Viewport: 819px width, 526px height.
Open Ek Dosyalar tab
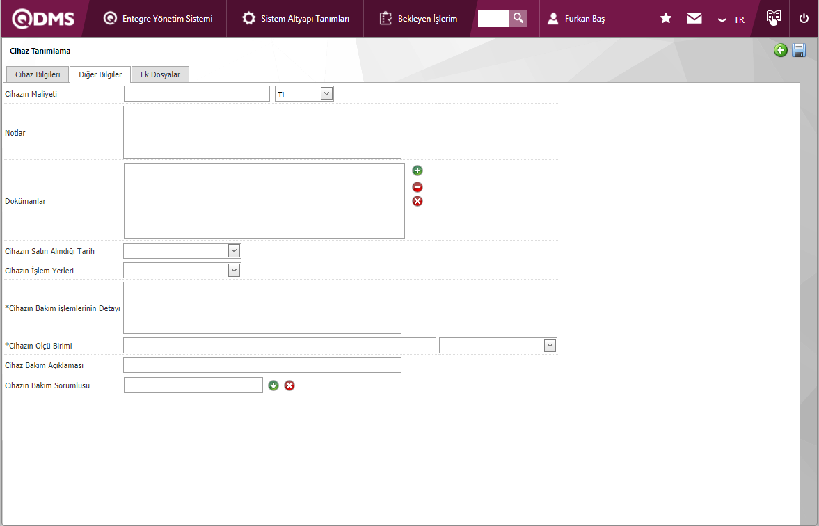[x=160, y=74]
